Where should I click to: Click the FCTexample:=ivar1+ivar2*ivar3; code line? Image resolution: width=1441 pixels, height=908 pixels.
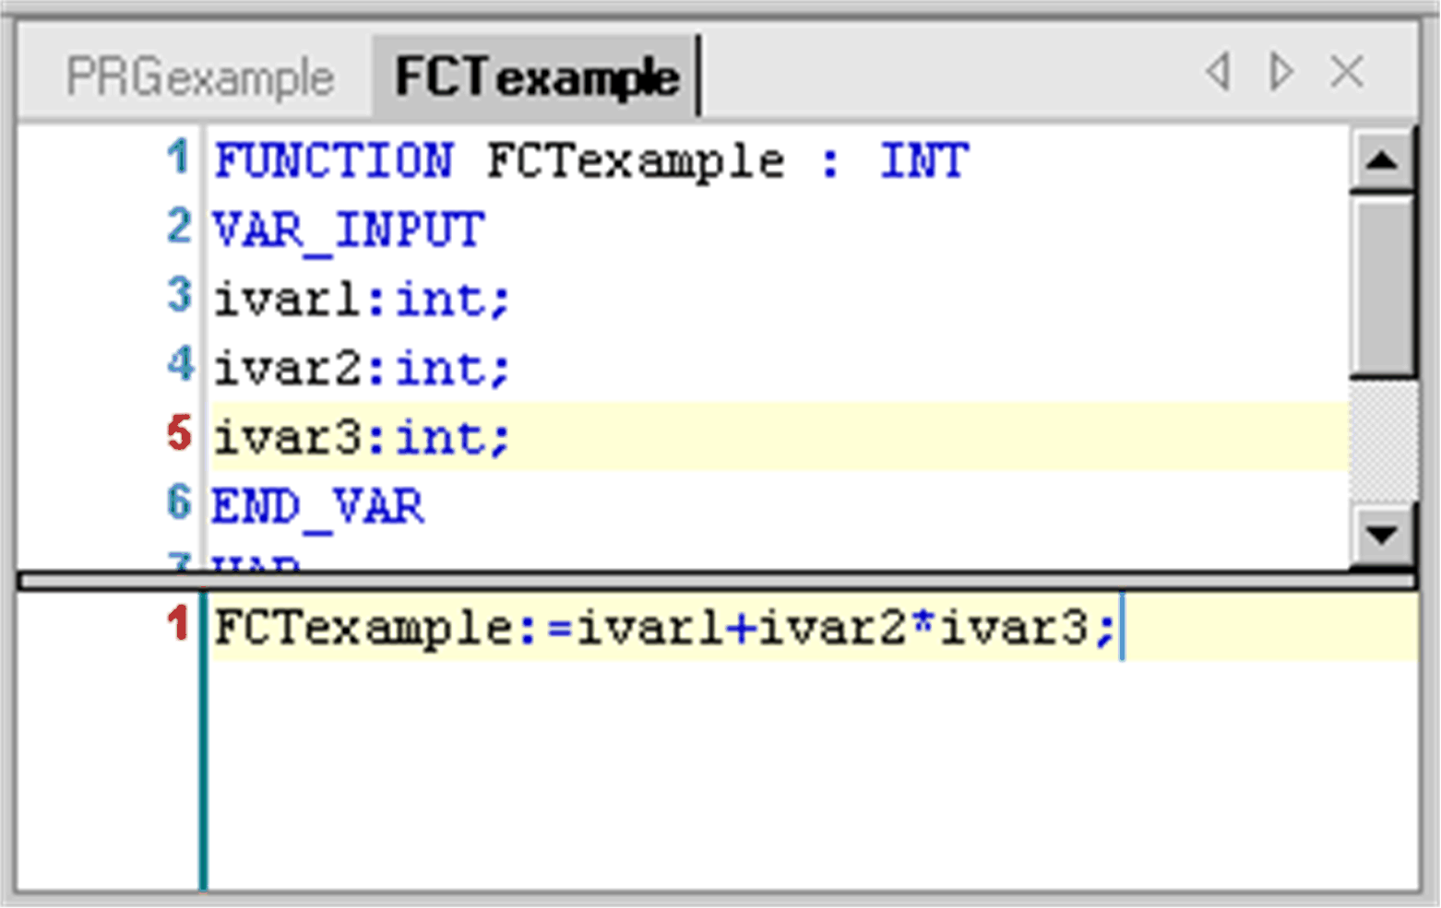664,629
